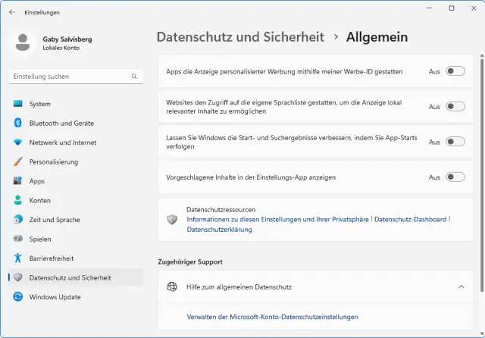
Task: Open the Datenschutz-Dashboard link
Action: pos(410,219)
